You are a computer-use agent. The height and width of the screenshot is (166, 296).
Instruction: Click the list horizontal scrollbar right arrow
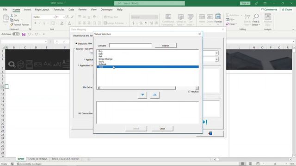pos(197,88)
